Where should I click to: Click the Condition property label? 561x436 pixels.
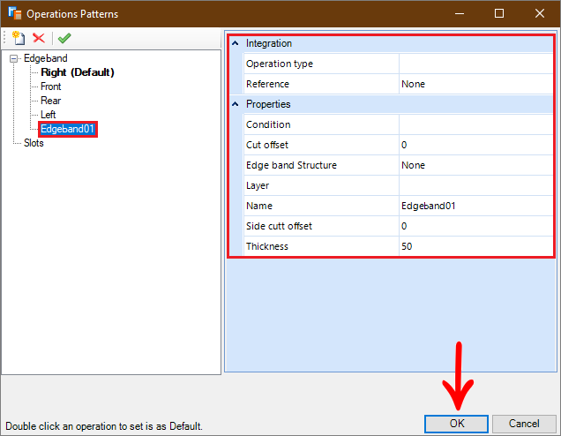268,124
